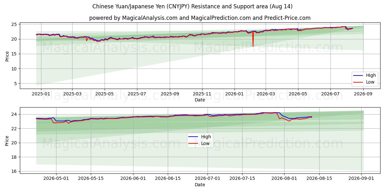Click the 2026-09-01 date label
This screenshot has height=192, width=385.
361,179
